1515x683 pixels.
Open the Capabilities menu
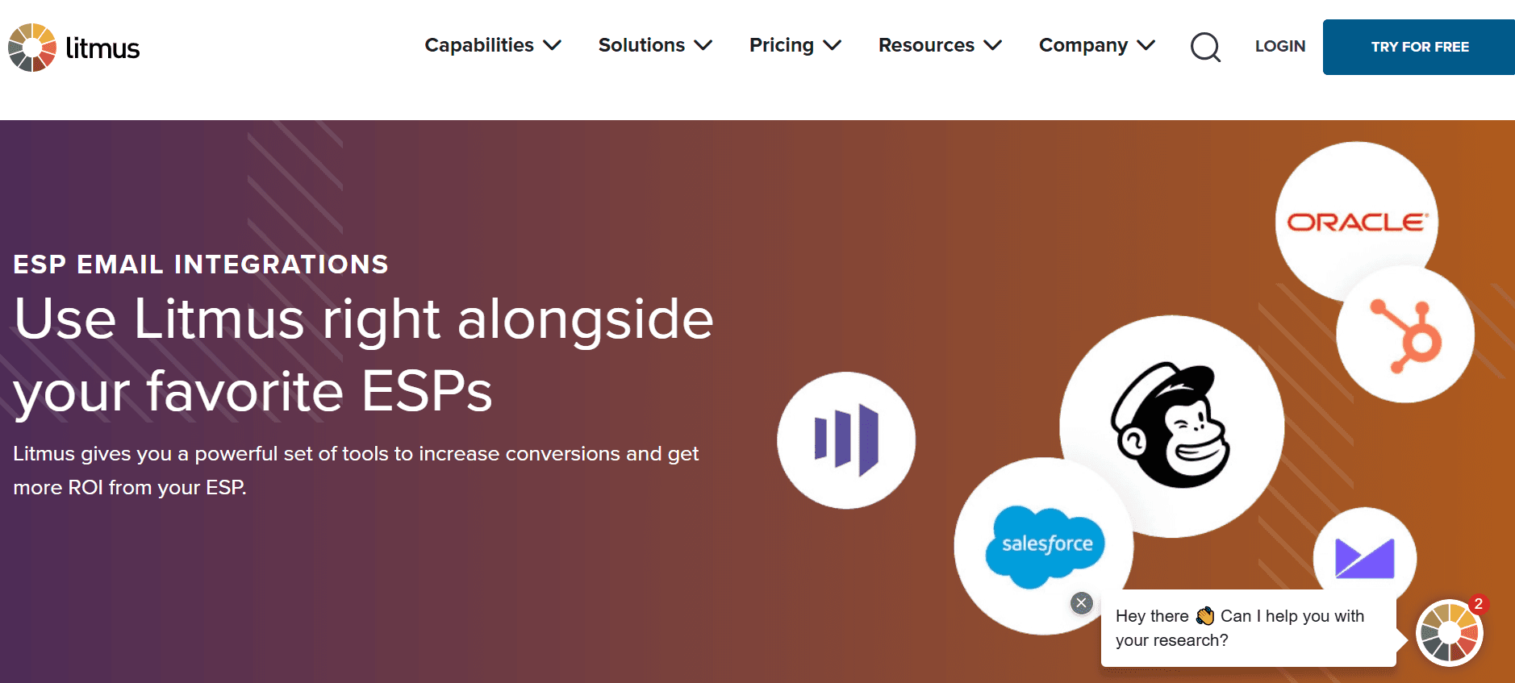click(493, 45)
